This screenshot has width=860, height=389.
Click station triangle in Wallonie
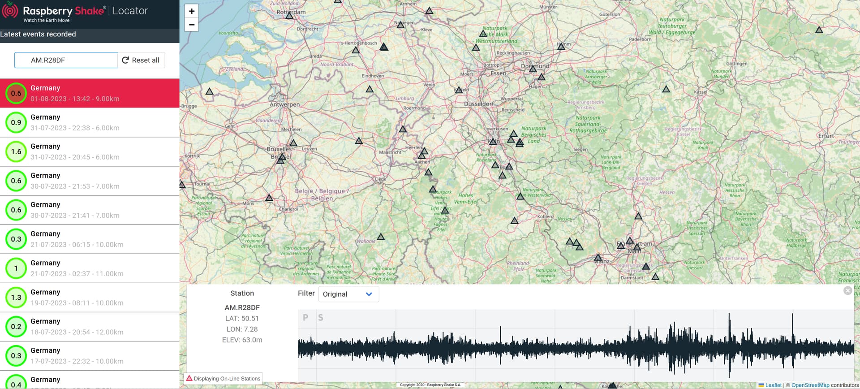(x=381, y=237)
